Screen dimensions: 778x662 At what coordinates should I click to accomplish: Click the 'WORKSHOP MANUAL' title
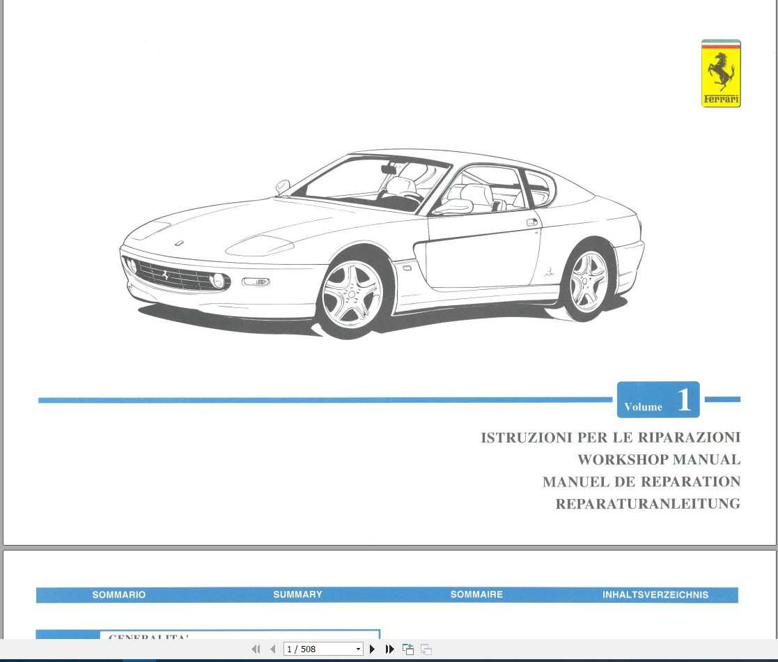[659, 459]
